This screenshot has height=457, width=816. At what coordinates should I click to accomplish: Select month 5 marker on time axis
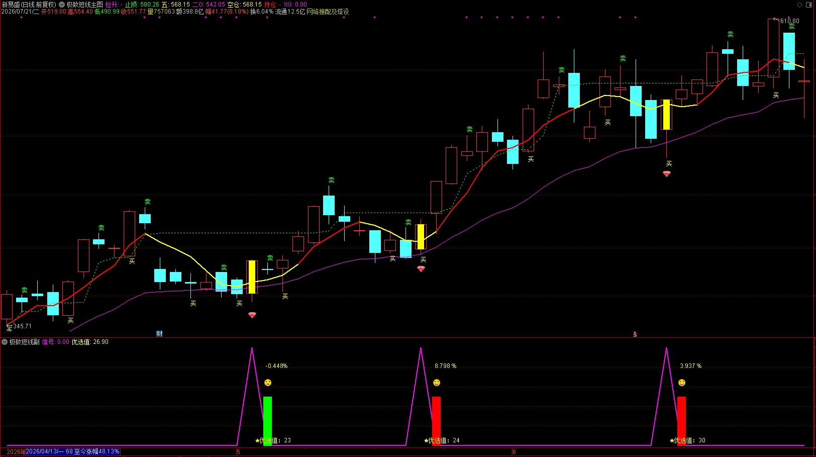[239, 452]
